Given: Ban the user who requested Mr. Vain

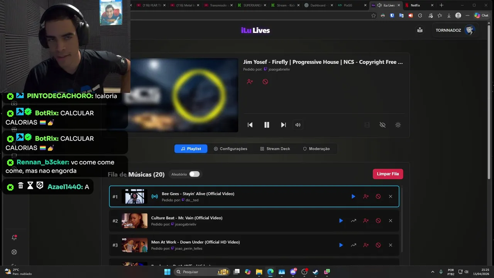Looking at the screenshot, I should pos(366,221).
